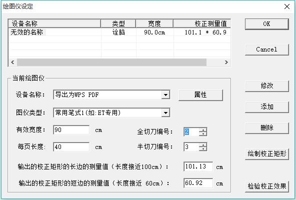This screenshot has height=200, width=296.
Task: Click the 修改 button
Action: pos(266,86)
